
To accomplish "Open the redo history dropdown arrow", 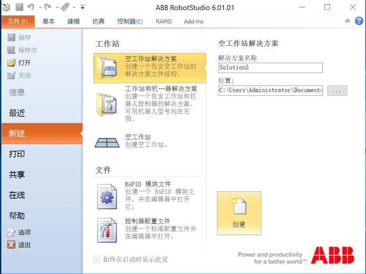I will (57, 7).
